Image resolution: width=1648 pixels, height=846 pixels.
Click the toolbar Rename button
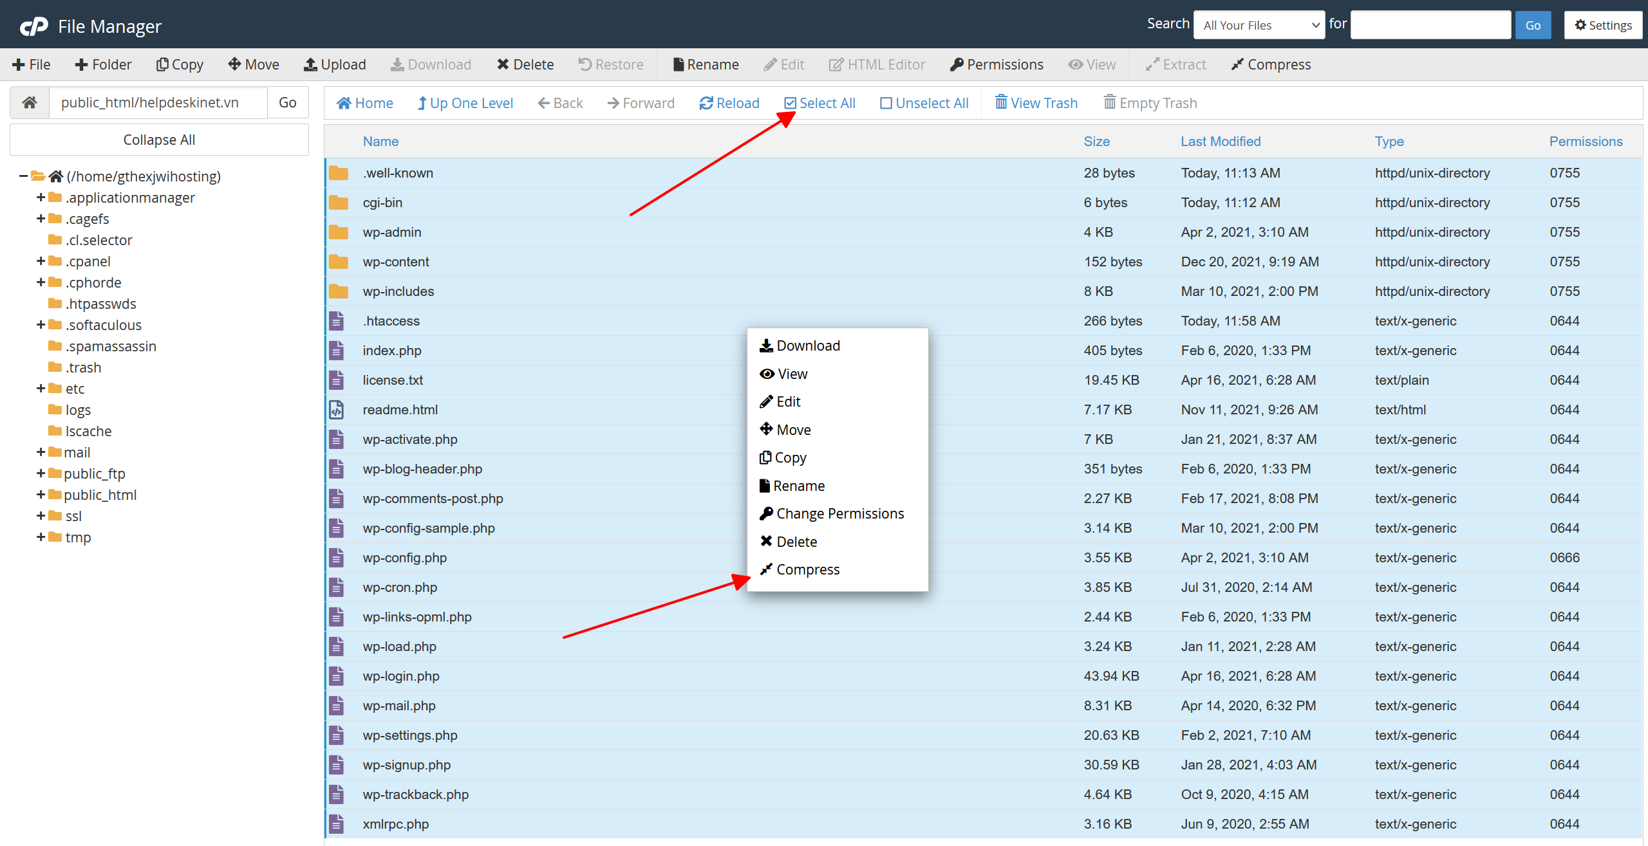coord(706,64)
